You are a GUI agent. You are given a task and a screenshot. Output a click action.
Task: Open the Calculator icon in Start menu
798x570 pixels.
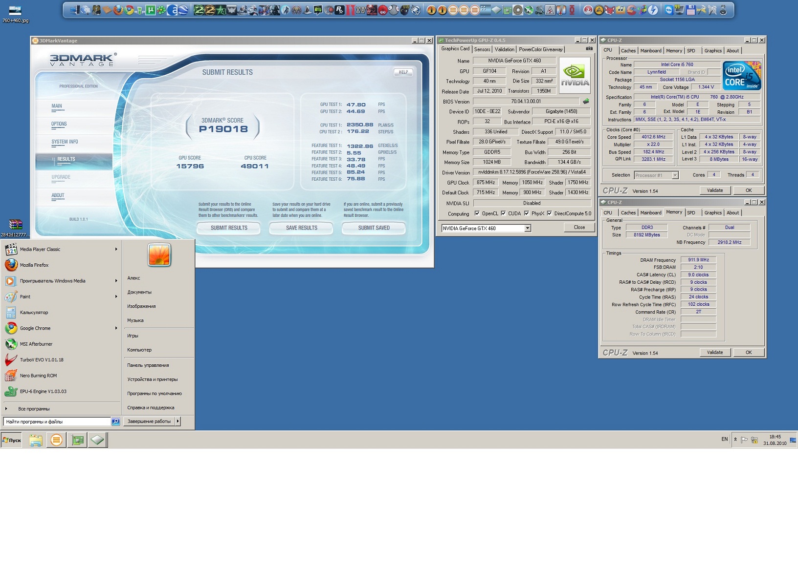click(x=11, y=312)
